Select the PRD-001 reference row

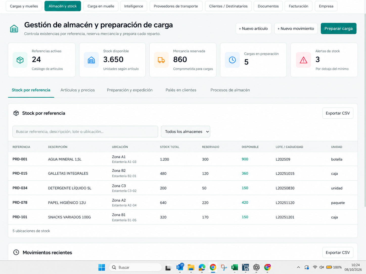[183, 159]
